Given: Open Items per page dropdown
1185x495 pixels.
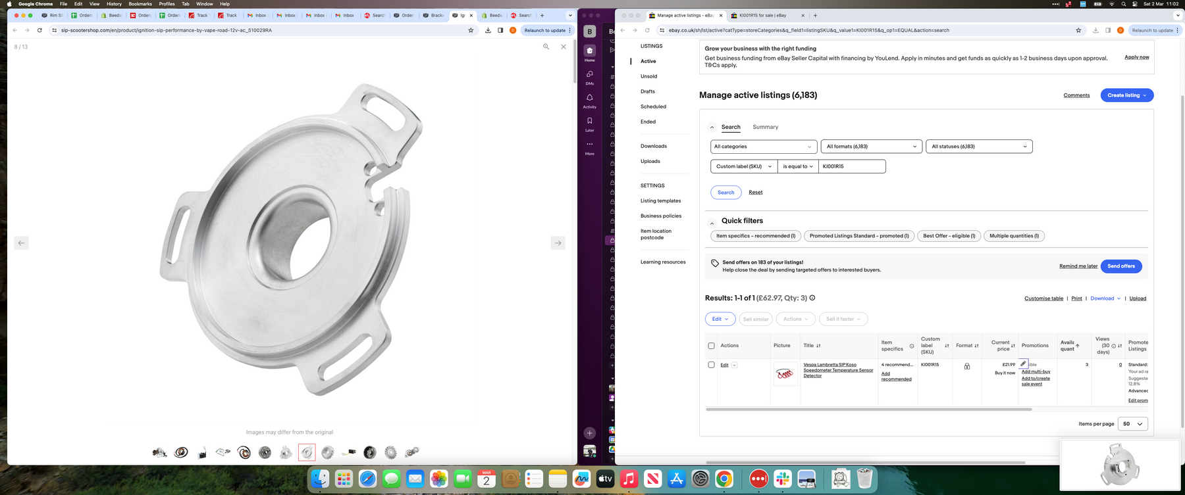Looking at the screenshot, I should 1132,424.
